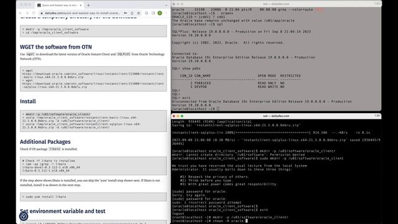Viewport: 398px width, 224px height.
Task: Click the show pdbs command in upper terminal
Action: [186, 68]
